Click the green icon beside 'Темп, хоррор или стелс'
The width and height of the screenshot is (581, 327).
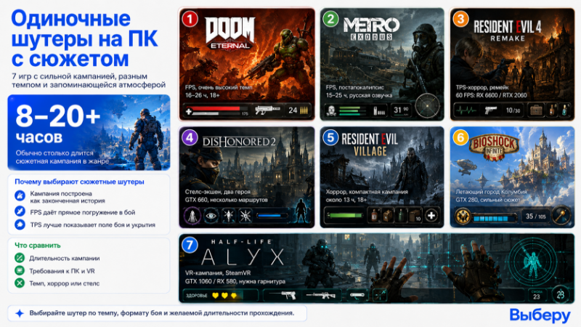(x=20, y=283)
